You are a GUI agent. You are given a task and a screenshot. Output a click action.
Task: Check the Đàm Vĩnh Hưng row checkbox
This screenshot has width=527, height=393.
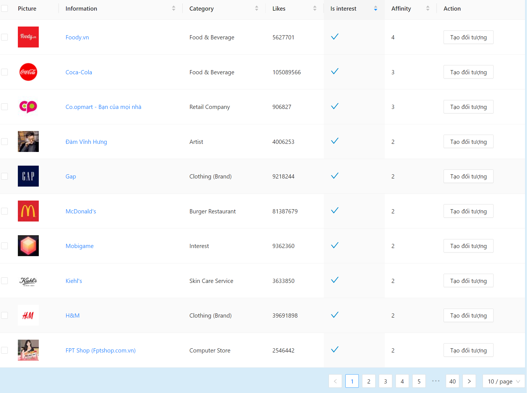(x=4, y=142)
